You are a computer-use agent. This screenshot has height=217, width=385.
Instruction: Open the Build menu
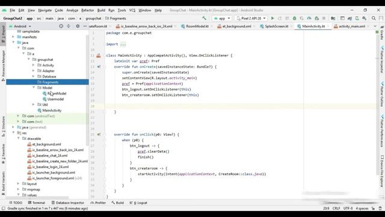point(101,10)
